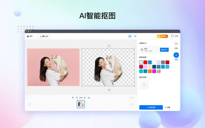
Task: Open the orange VIP purchase button
Action: pyautogui.click(x=162, y=36)
